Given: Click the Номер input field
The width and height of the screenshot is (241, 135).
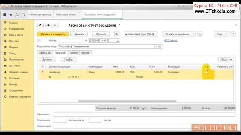Looking at the screenshot, I should (70, 40).
